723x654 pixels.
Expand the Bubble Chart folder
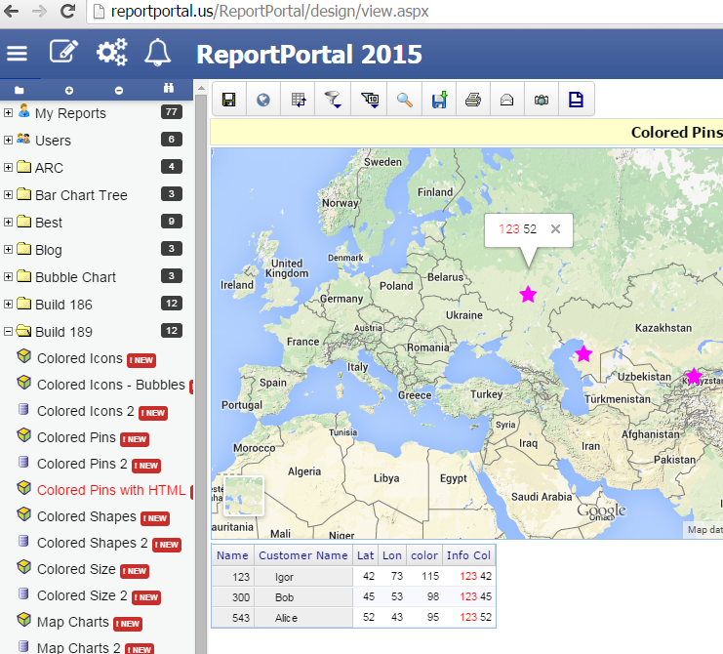(8, 276)
